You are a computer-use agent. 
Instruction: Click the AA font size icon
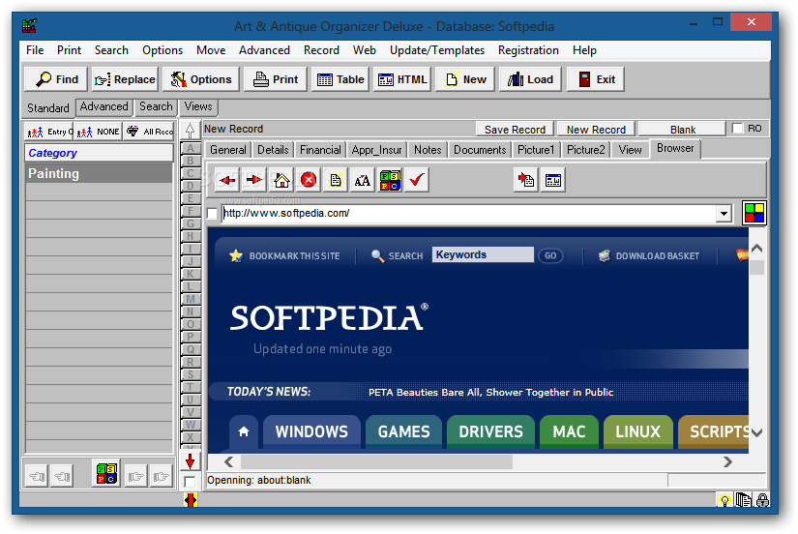(x=363, y=180)
